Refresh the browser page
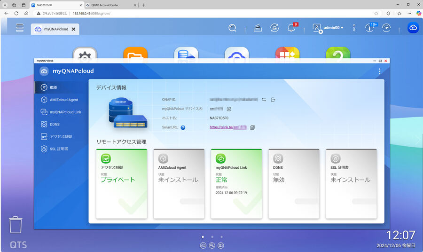 coord(16,13)
